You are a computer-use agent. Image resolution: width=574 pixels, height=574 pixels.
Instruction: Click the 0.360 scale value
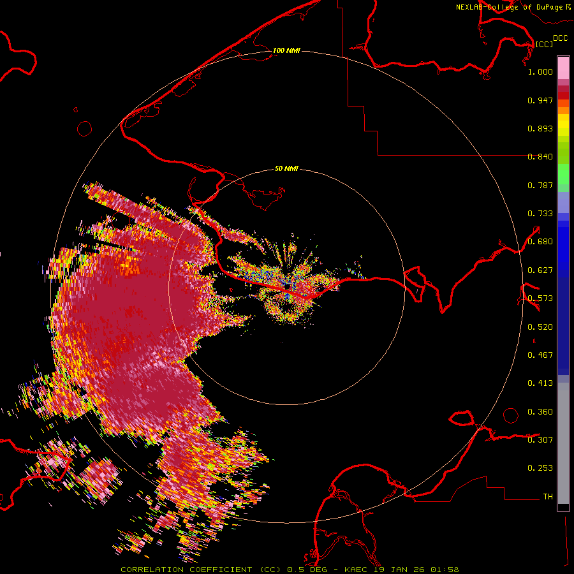(x=540, y=412)
